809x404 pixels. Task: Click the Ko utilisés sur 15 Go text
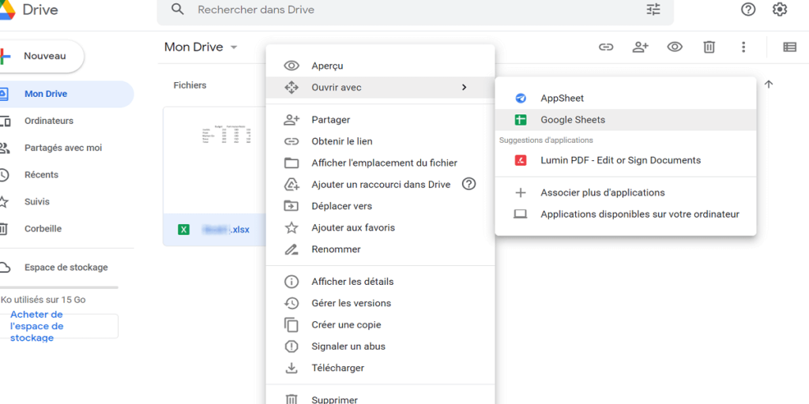pyautogui.click(x=43, y=299)
